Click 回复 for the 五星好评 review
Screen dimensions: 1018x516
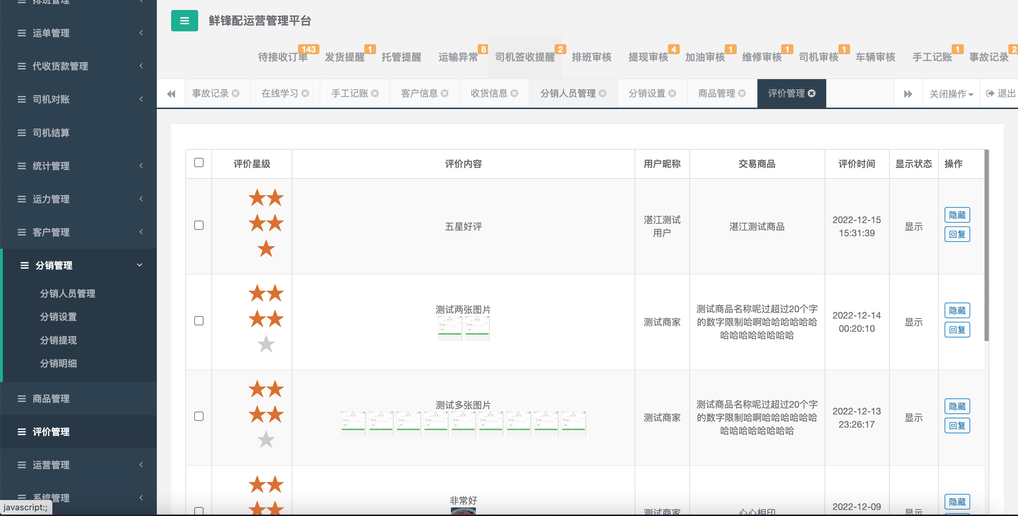pyautogui.click(x=957, y=234)
